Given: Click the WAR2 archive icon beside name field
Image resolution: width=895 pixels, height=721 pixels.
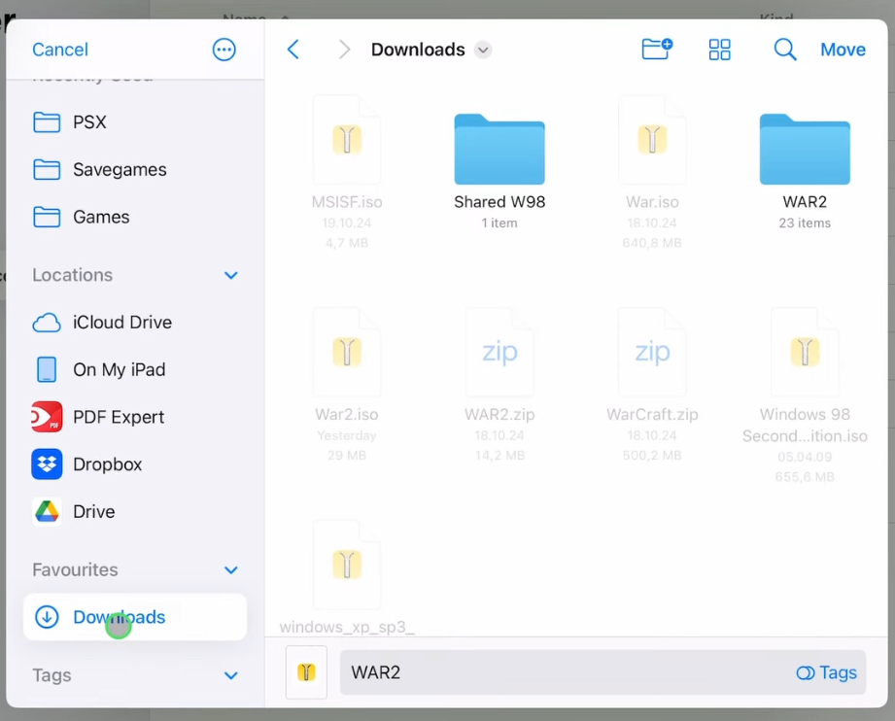Looking at the screenshot, I should click(306, 672).
